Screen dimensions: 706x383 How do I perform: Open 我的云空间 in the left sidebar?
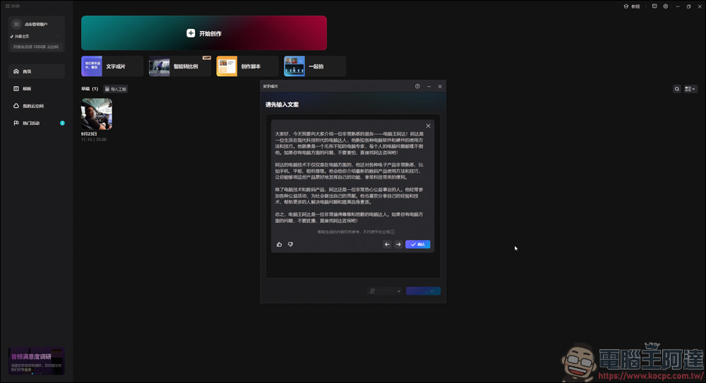(32, 106)
